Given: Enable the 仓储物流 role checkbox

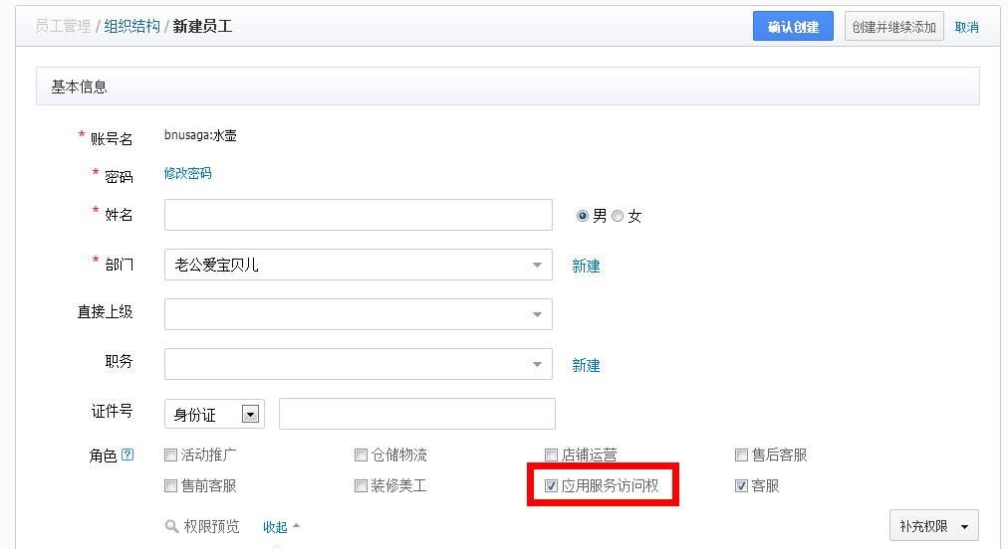Looking at the screenshot, I should coord(361,456).
